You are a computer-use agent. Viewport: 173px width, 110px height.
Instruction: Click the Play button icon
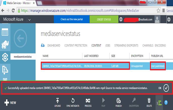(x=103, y=100)
